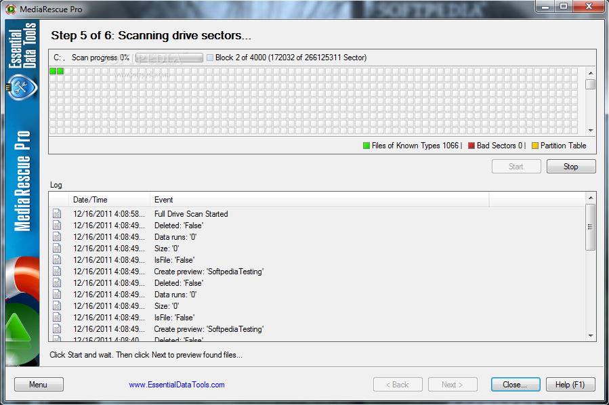
Task: Click the 'Partition Table' legend label
Action: (563, 146)
